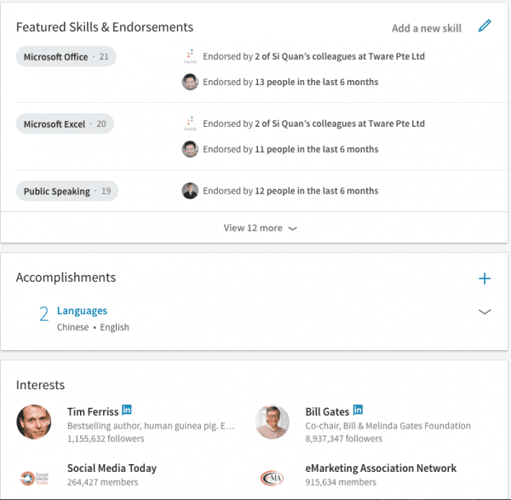Click Featured Skills & Endorsements heading

[105, 27]
